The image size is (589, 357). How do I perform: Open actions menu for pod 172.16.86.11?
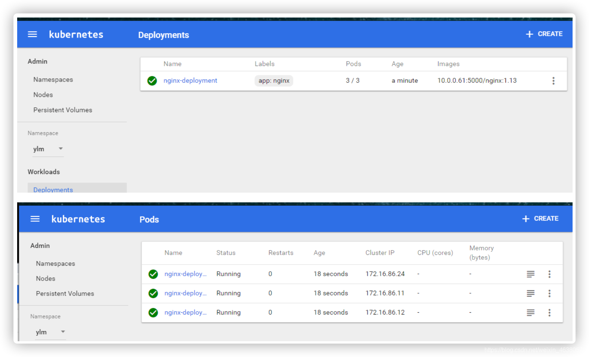click(x=549, y=293)
